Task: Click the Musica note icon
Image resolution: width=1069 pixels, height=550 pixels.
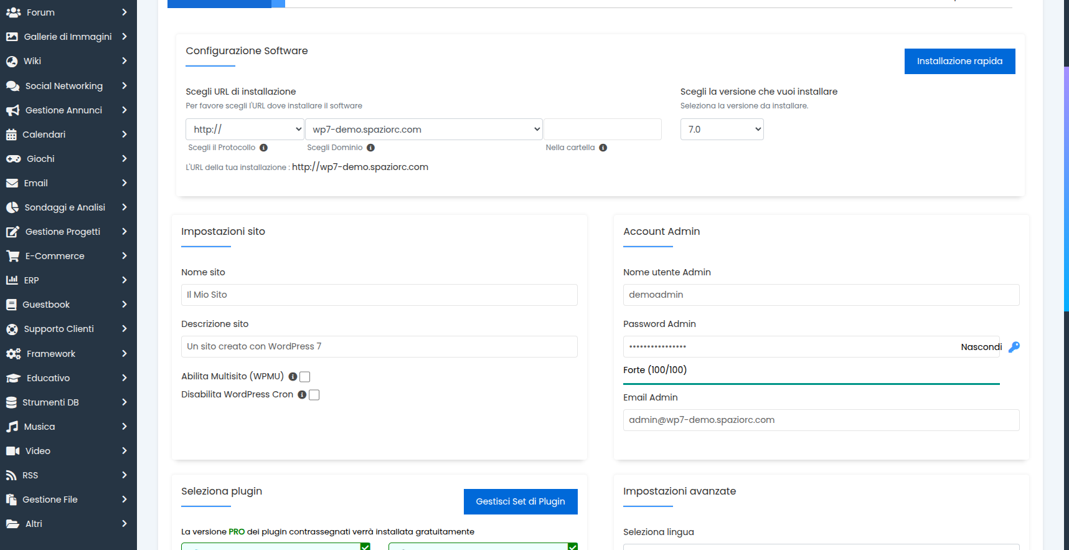Action: pyautogui.click(x=12, y=427)
